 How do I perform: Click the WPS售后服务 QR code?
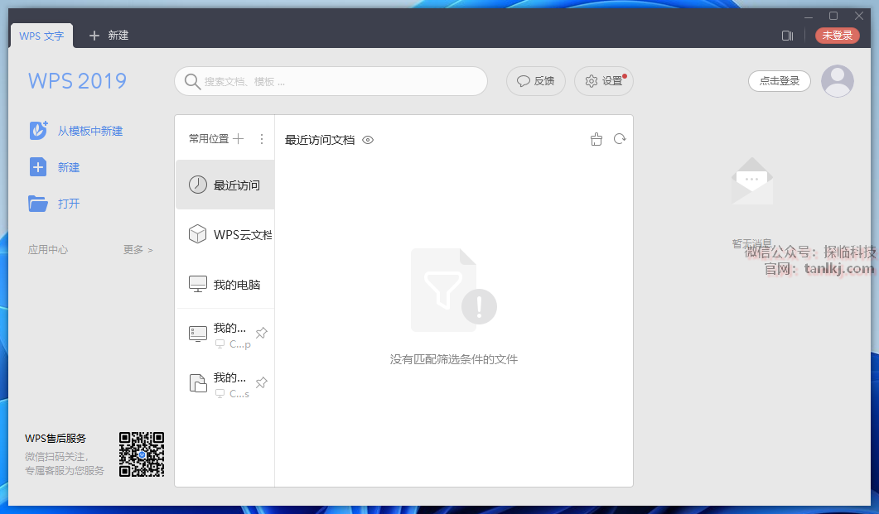(x=142, y=454)
